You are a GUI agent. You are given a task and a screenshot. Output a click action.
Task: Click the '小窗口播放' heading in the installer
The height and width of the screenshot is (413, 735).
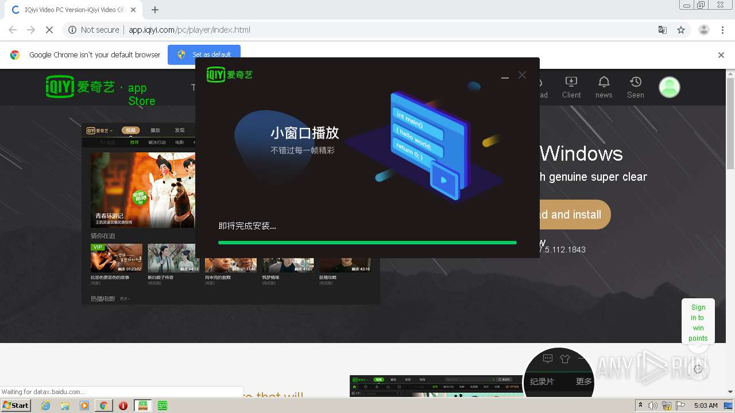click(305, 133)
